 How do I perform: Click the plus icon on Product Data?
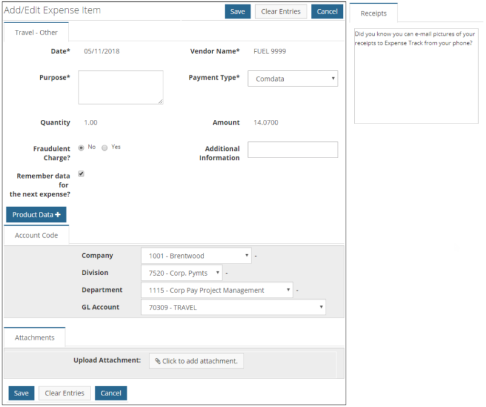tap(56, 214)
